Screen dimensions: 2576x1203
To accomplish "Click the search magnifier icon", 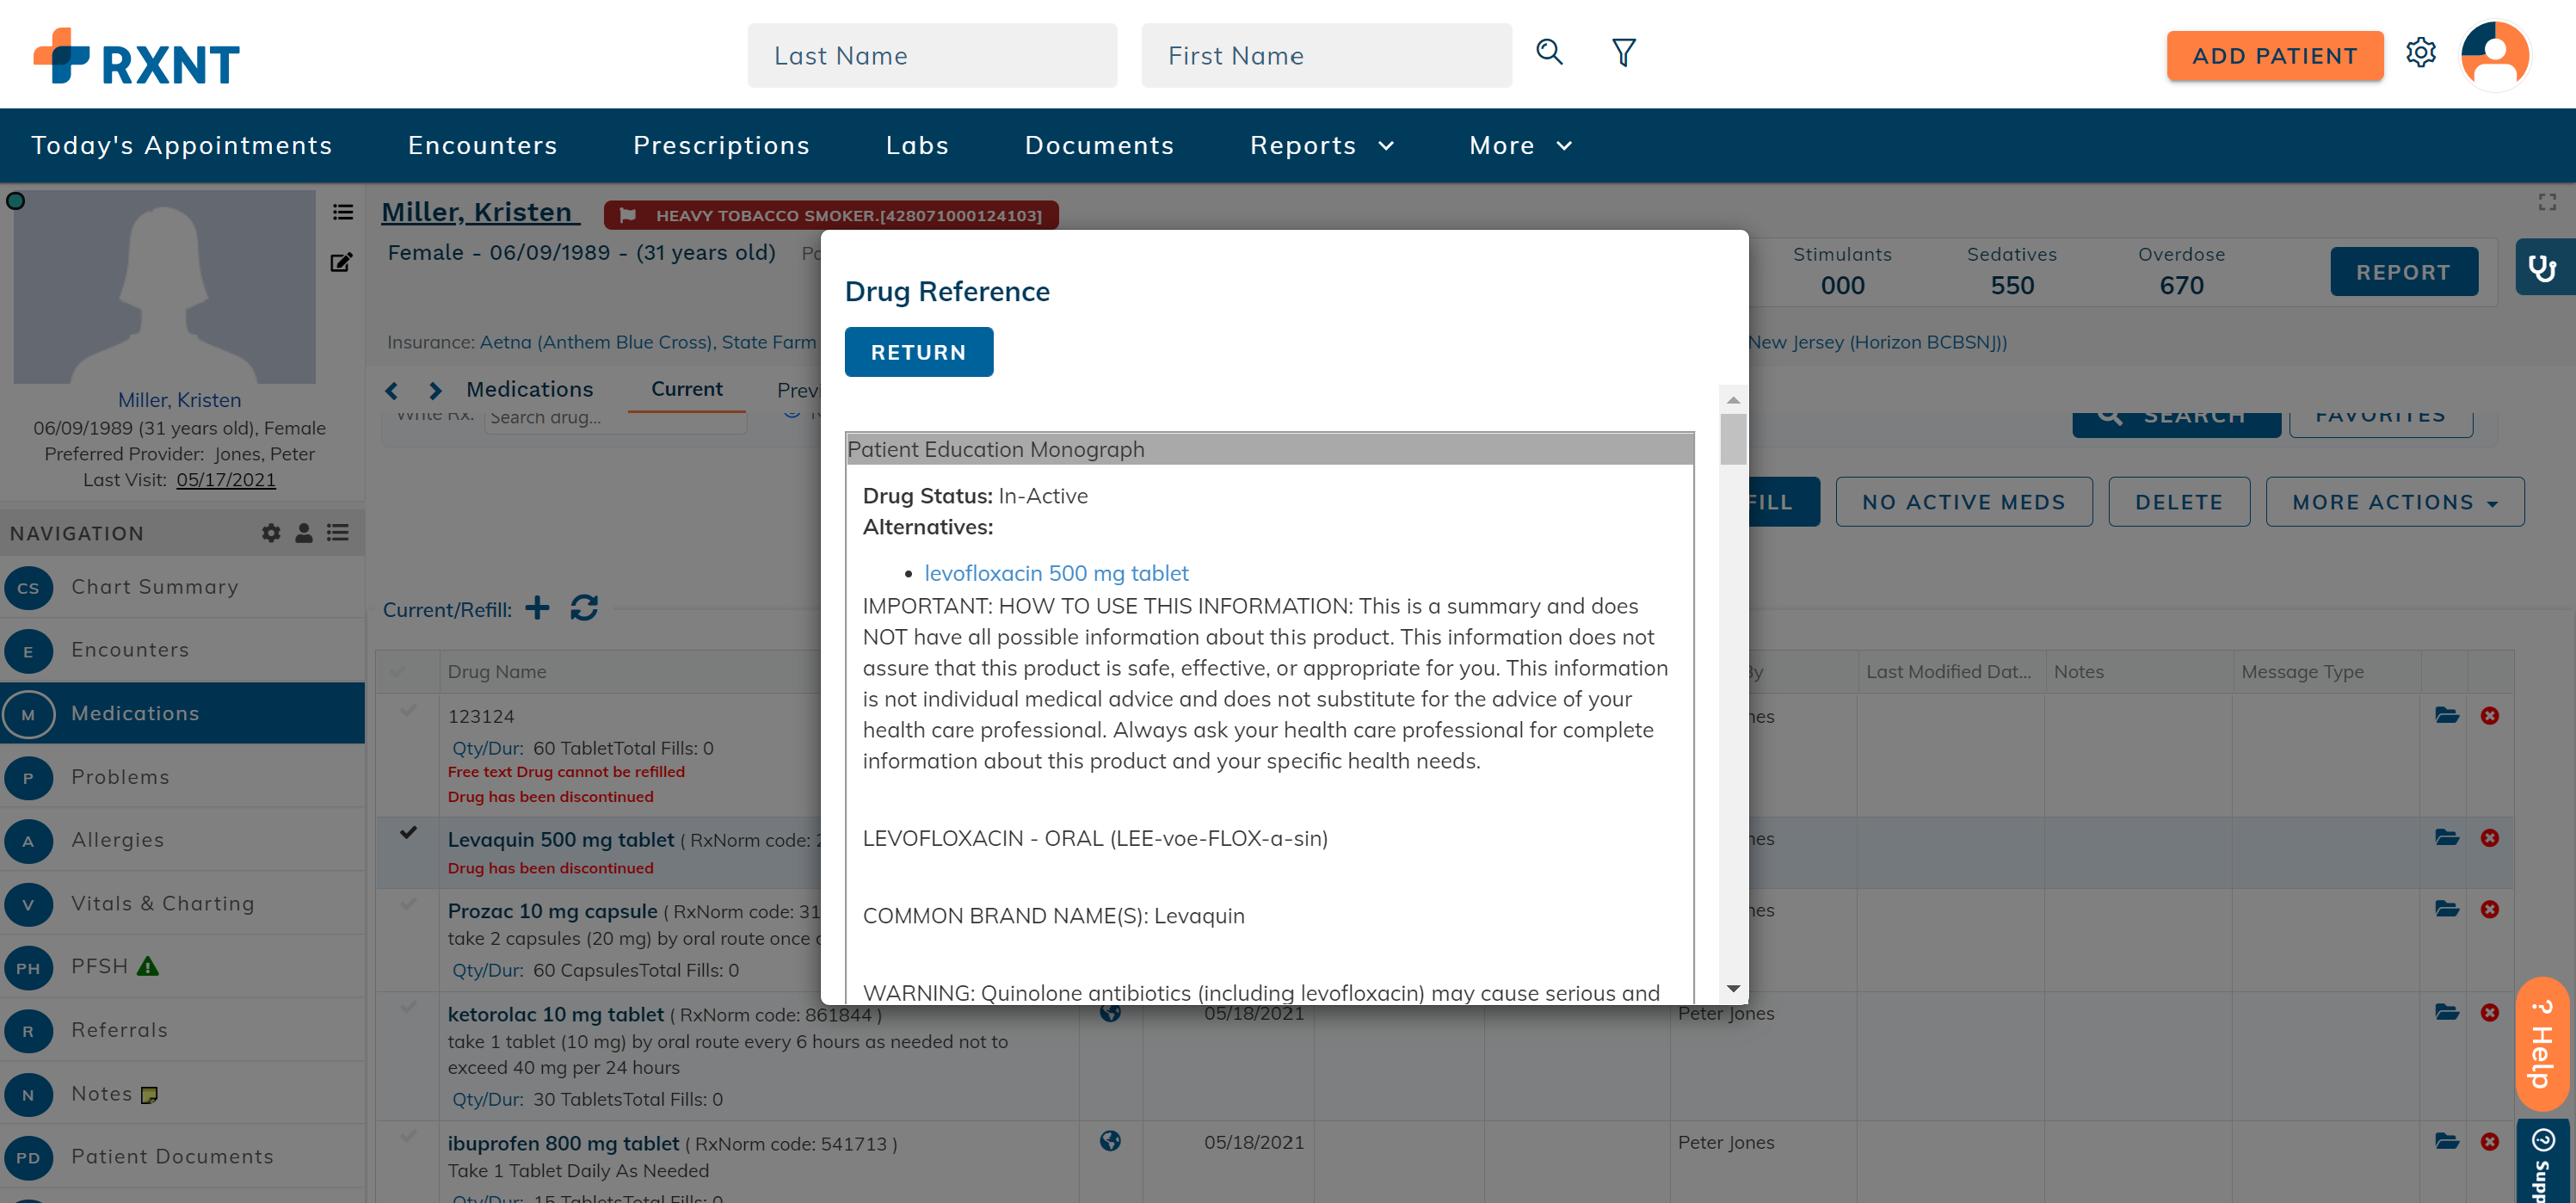I will (x=1549, y=52).
